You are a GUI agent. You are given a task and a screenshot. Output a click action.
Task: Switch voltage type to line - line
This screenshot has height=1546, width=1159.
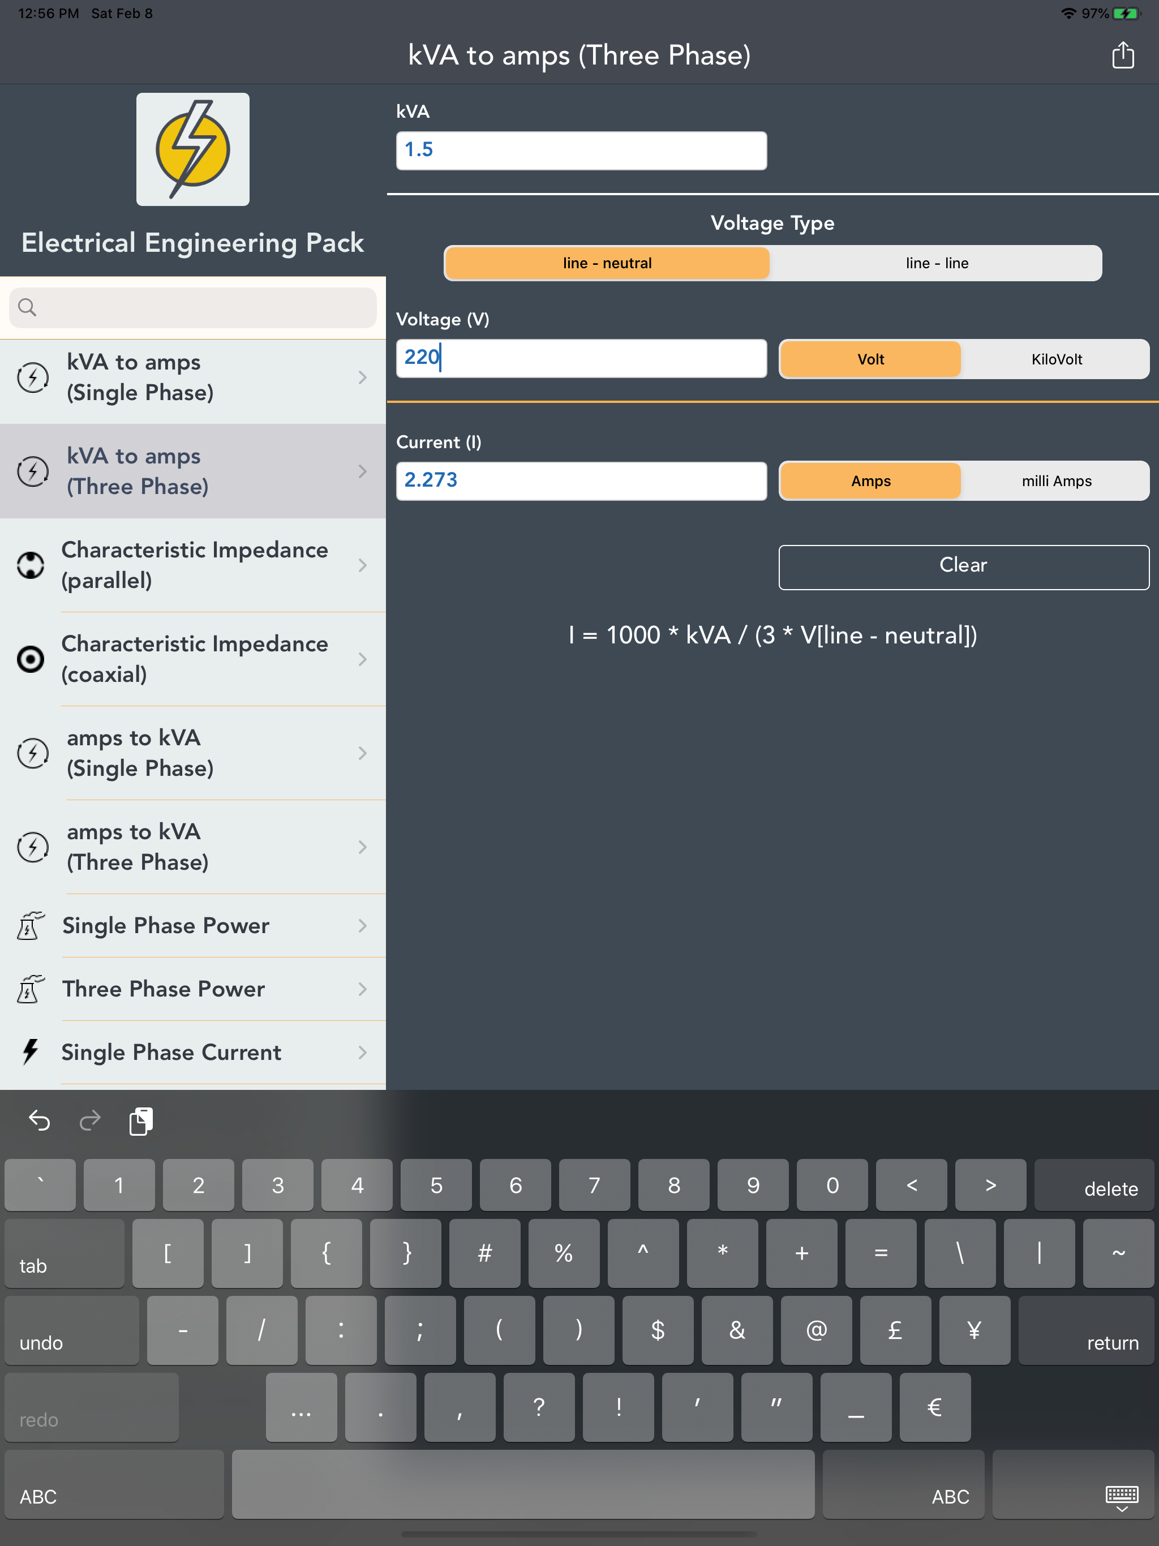(937, 264)
